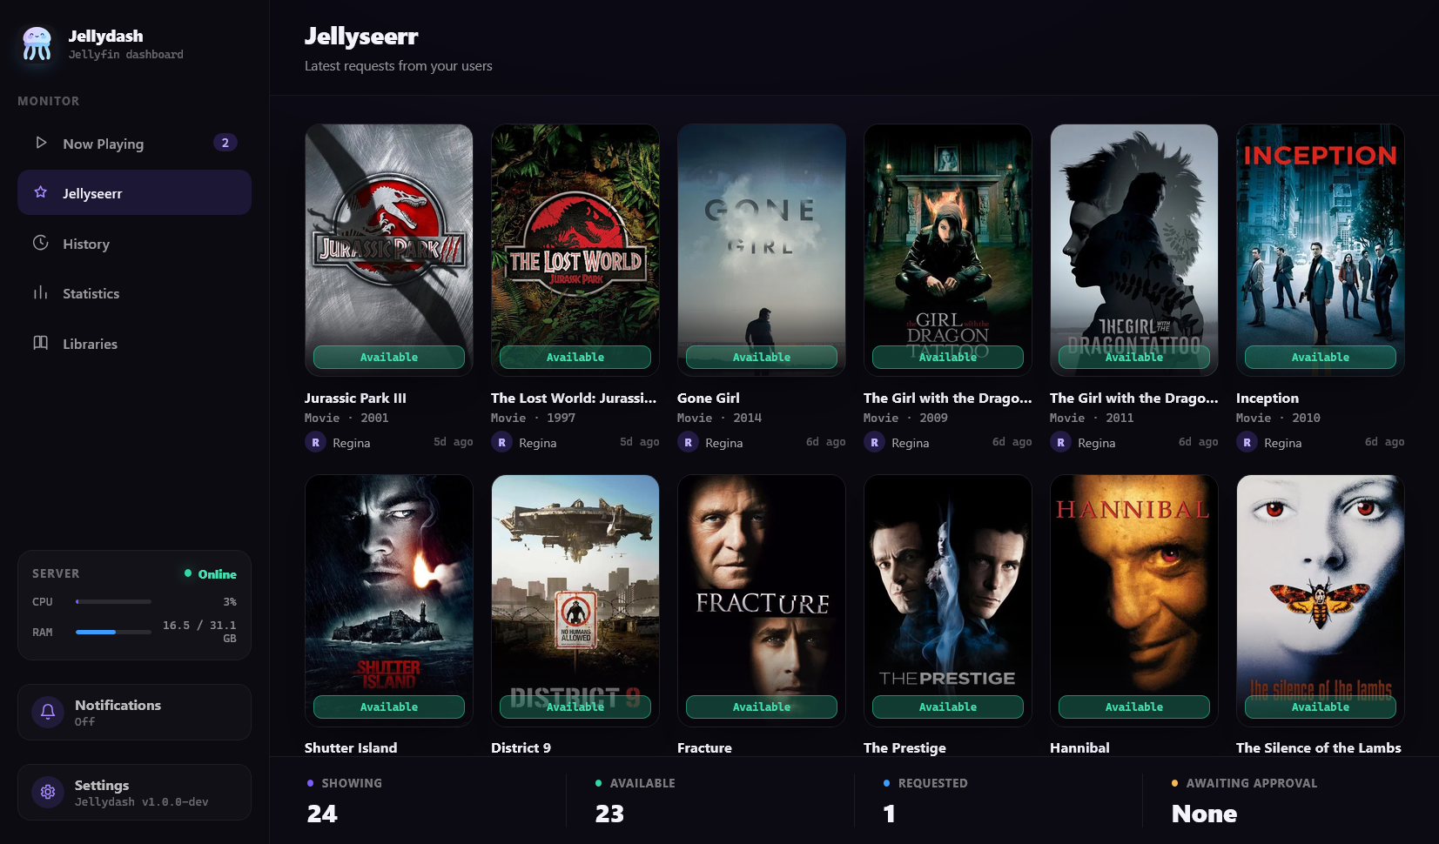Click the RAM usage bar

tap(113, 632)
